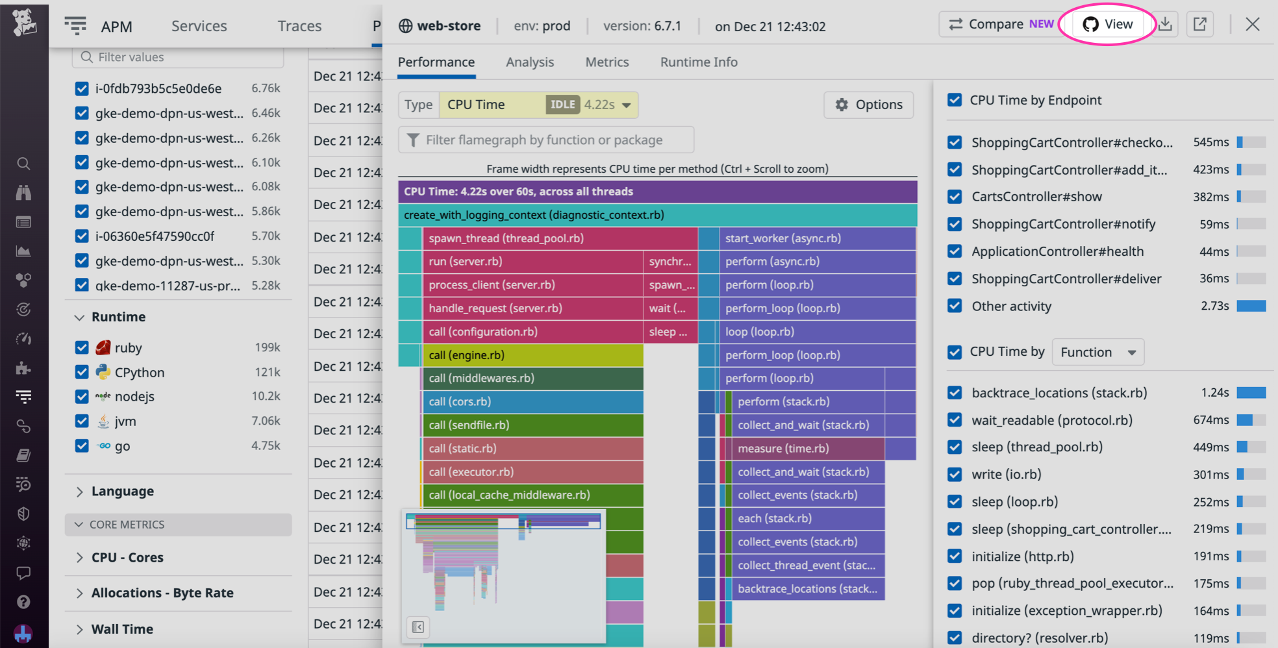Click the flamegraph filter input field
1278x648 pixels.
point(545,139)
